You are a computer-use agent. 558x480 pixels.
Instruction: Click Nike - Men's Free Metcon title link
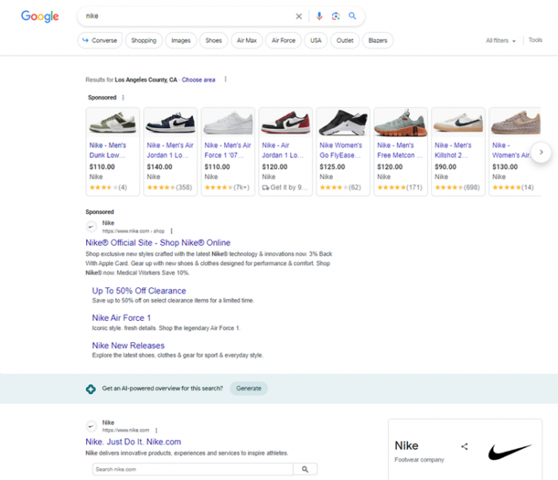pos(399,150)
